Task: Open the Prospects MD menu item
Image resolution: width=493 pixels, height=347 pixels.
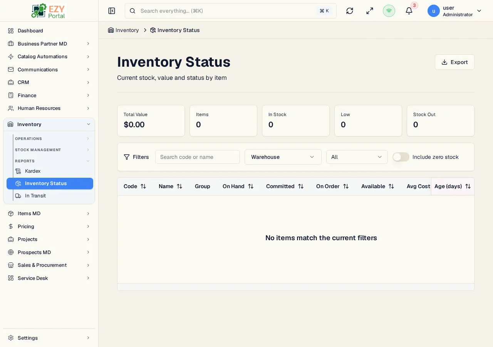Action: point(49,252)
